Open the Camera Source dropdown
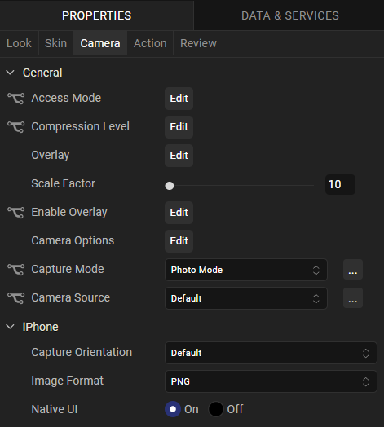 click(246, 298)
